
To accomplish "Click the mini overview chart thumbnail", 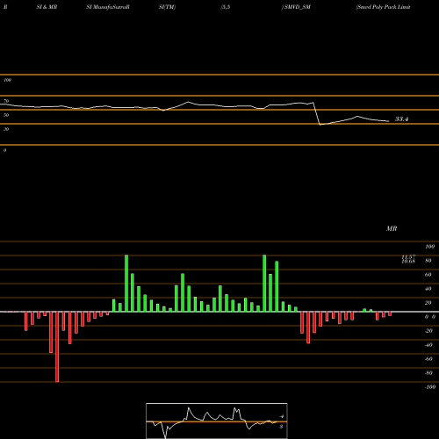I will pos(217,421).
